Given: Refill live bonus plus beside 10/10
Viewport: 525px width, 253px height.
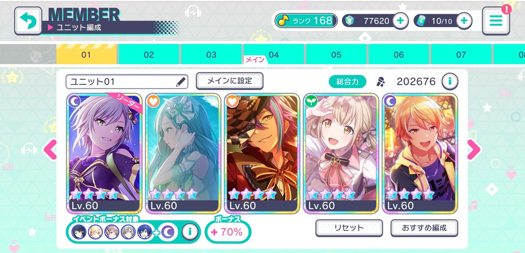Looking at the screenshot, I should [x=464, y=21].
